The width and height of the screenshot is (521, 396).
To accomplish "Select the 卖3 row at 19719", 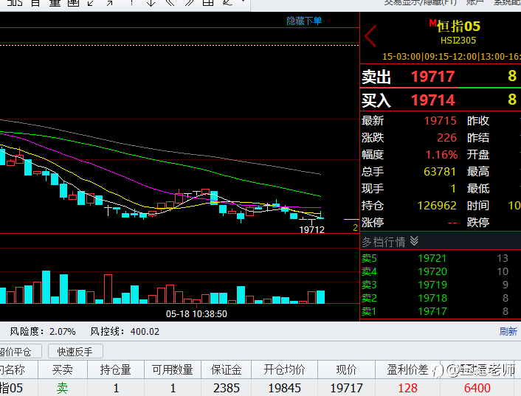I will coord(441,285).
